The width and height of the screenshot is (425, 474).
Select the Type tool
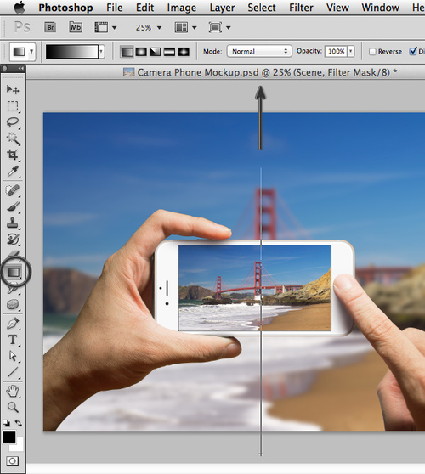[x=13, y=340]
